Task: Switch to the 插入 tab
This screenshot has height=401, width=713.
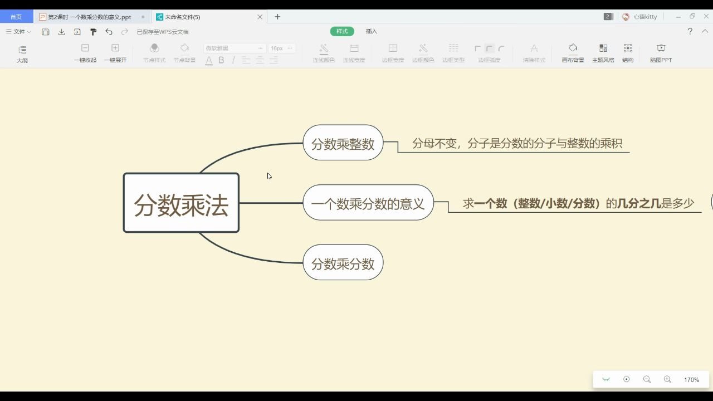Action: point(371,31)
